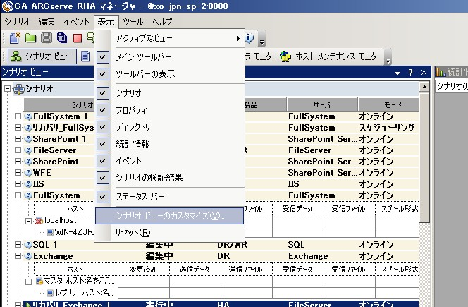The width and height of the screenshot is (468, 307).
Task: Click the icon next to マスタ ホスト名をここ
Action: (x=39, y=282)
